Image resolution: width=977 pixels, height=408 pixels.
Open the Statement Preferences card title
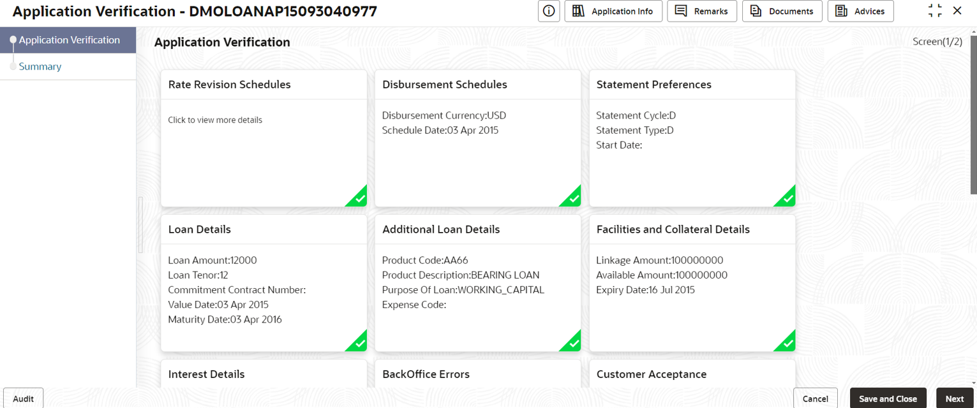pos(653,85)
